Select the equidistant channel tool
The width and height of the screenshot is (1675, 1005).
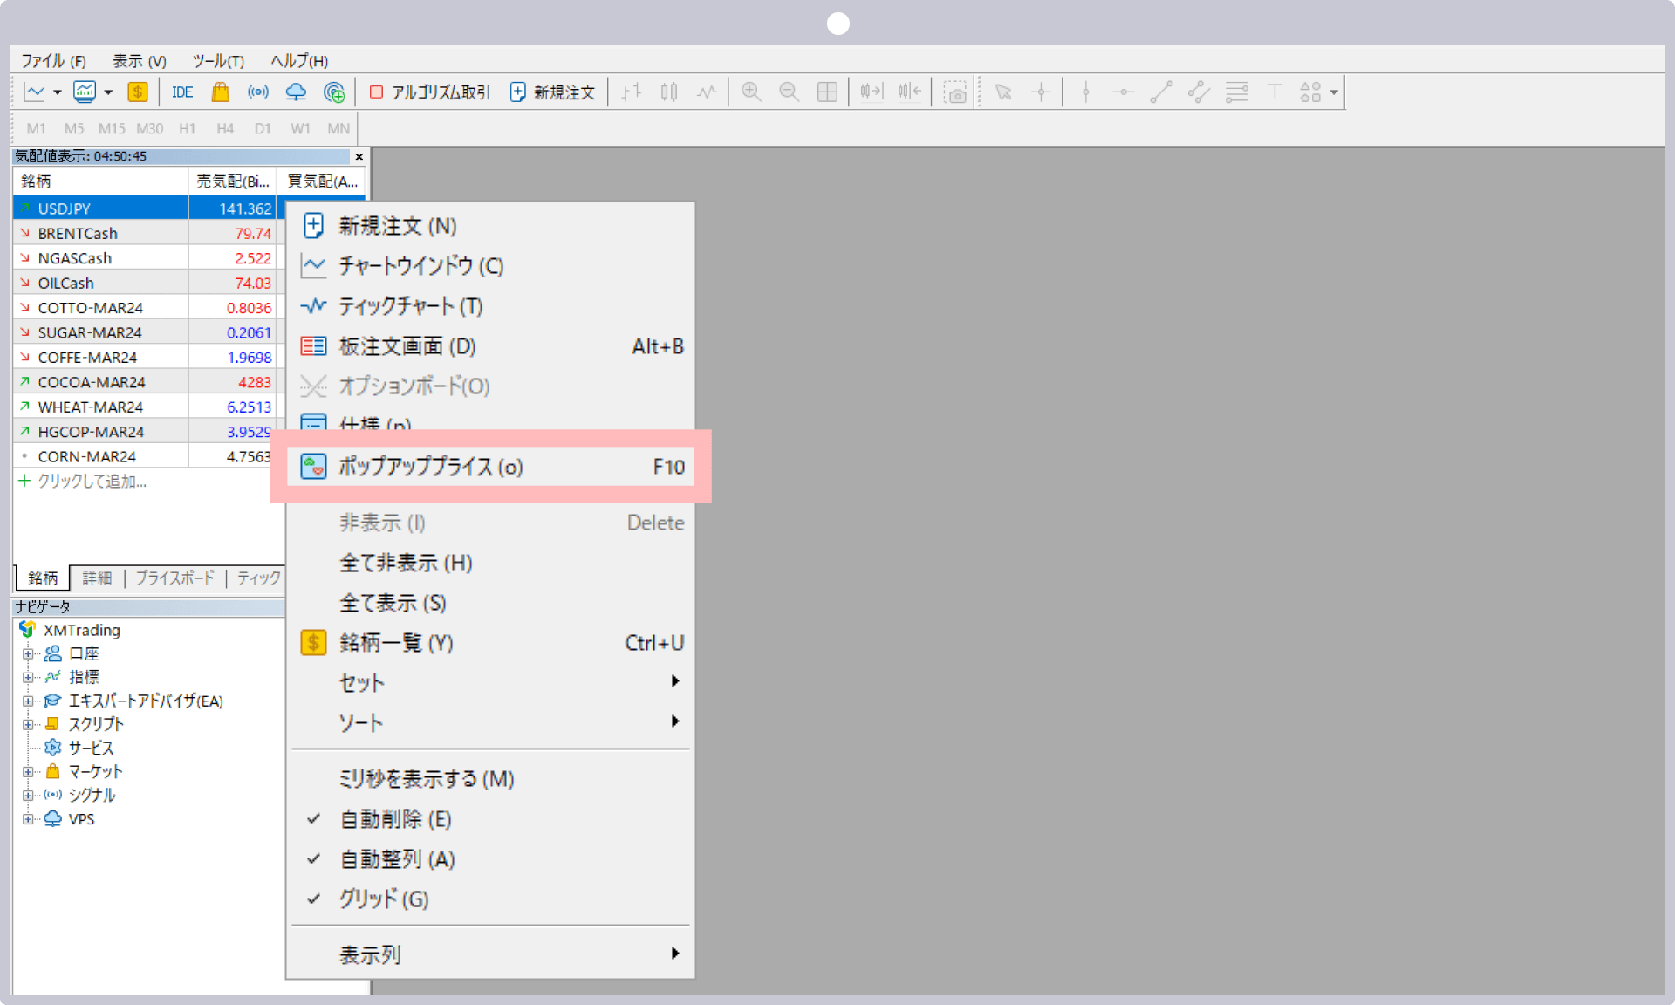click(1199, 92)
